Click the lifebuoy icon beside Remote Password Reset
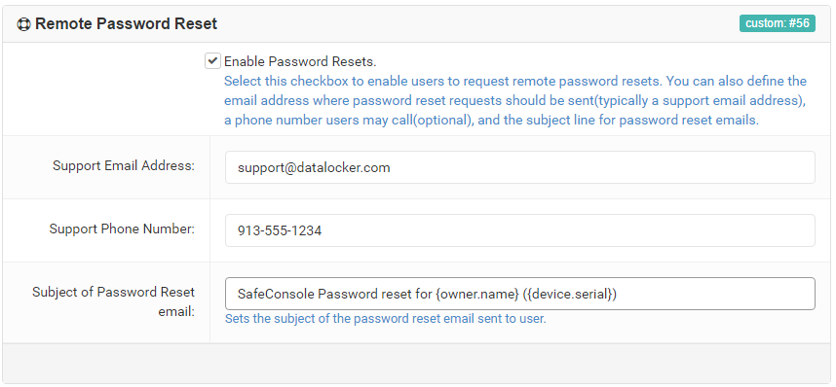Screen dimensions: 836x387 pyautogui.click(x=23, y=24)
